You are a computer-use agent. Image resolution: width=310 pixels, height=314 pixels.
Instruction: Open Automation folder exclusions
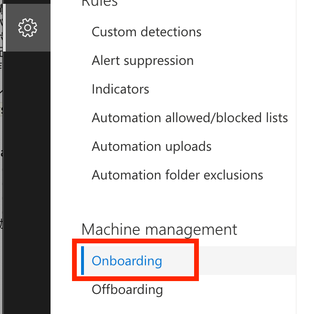pos(177,175)
